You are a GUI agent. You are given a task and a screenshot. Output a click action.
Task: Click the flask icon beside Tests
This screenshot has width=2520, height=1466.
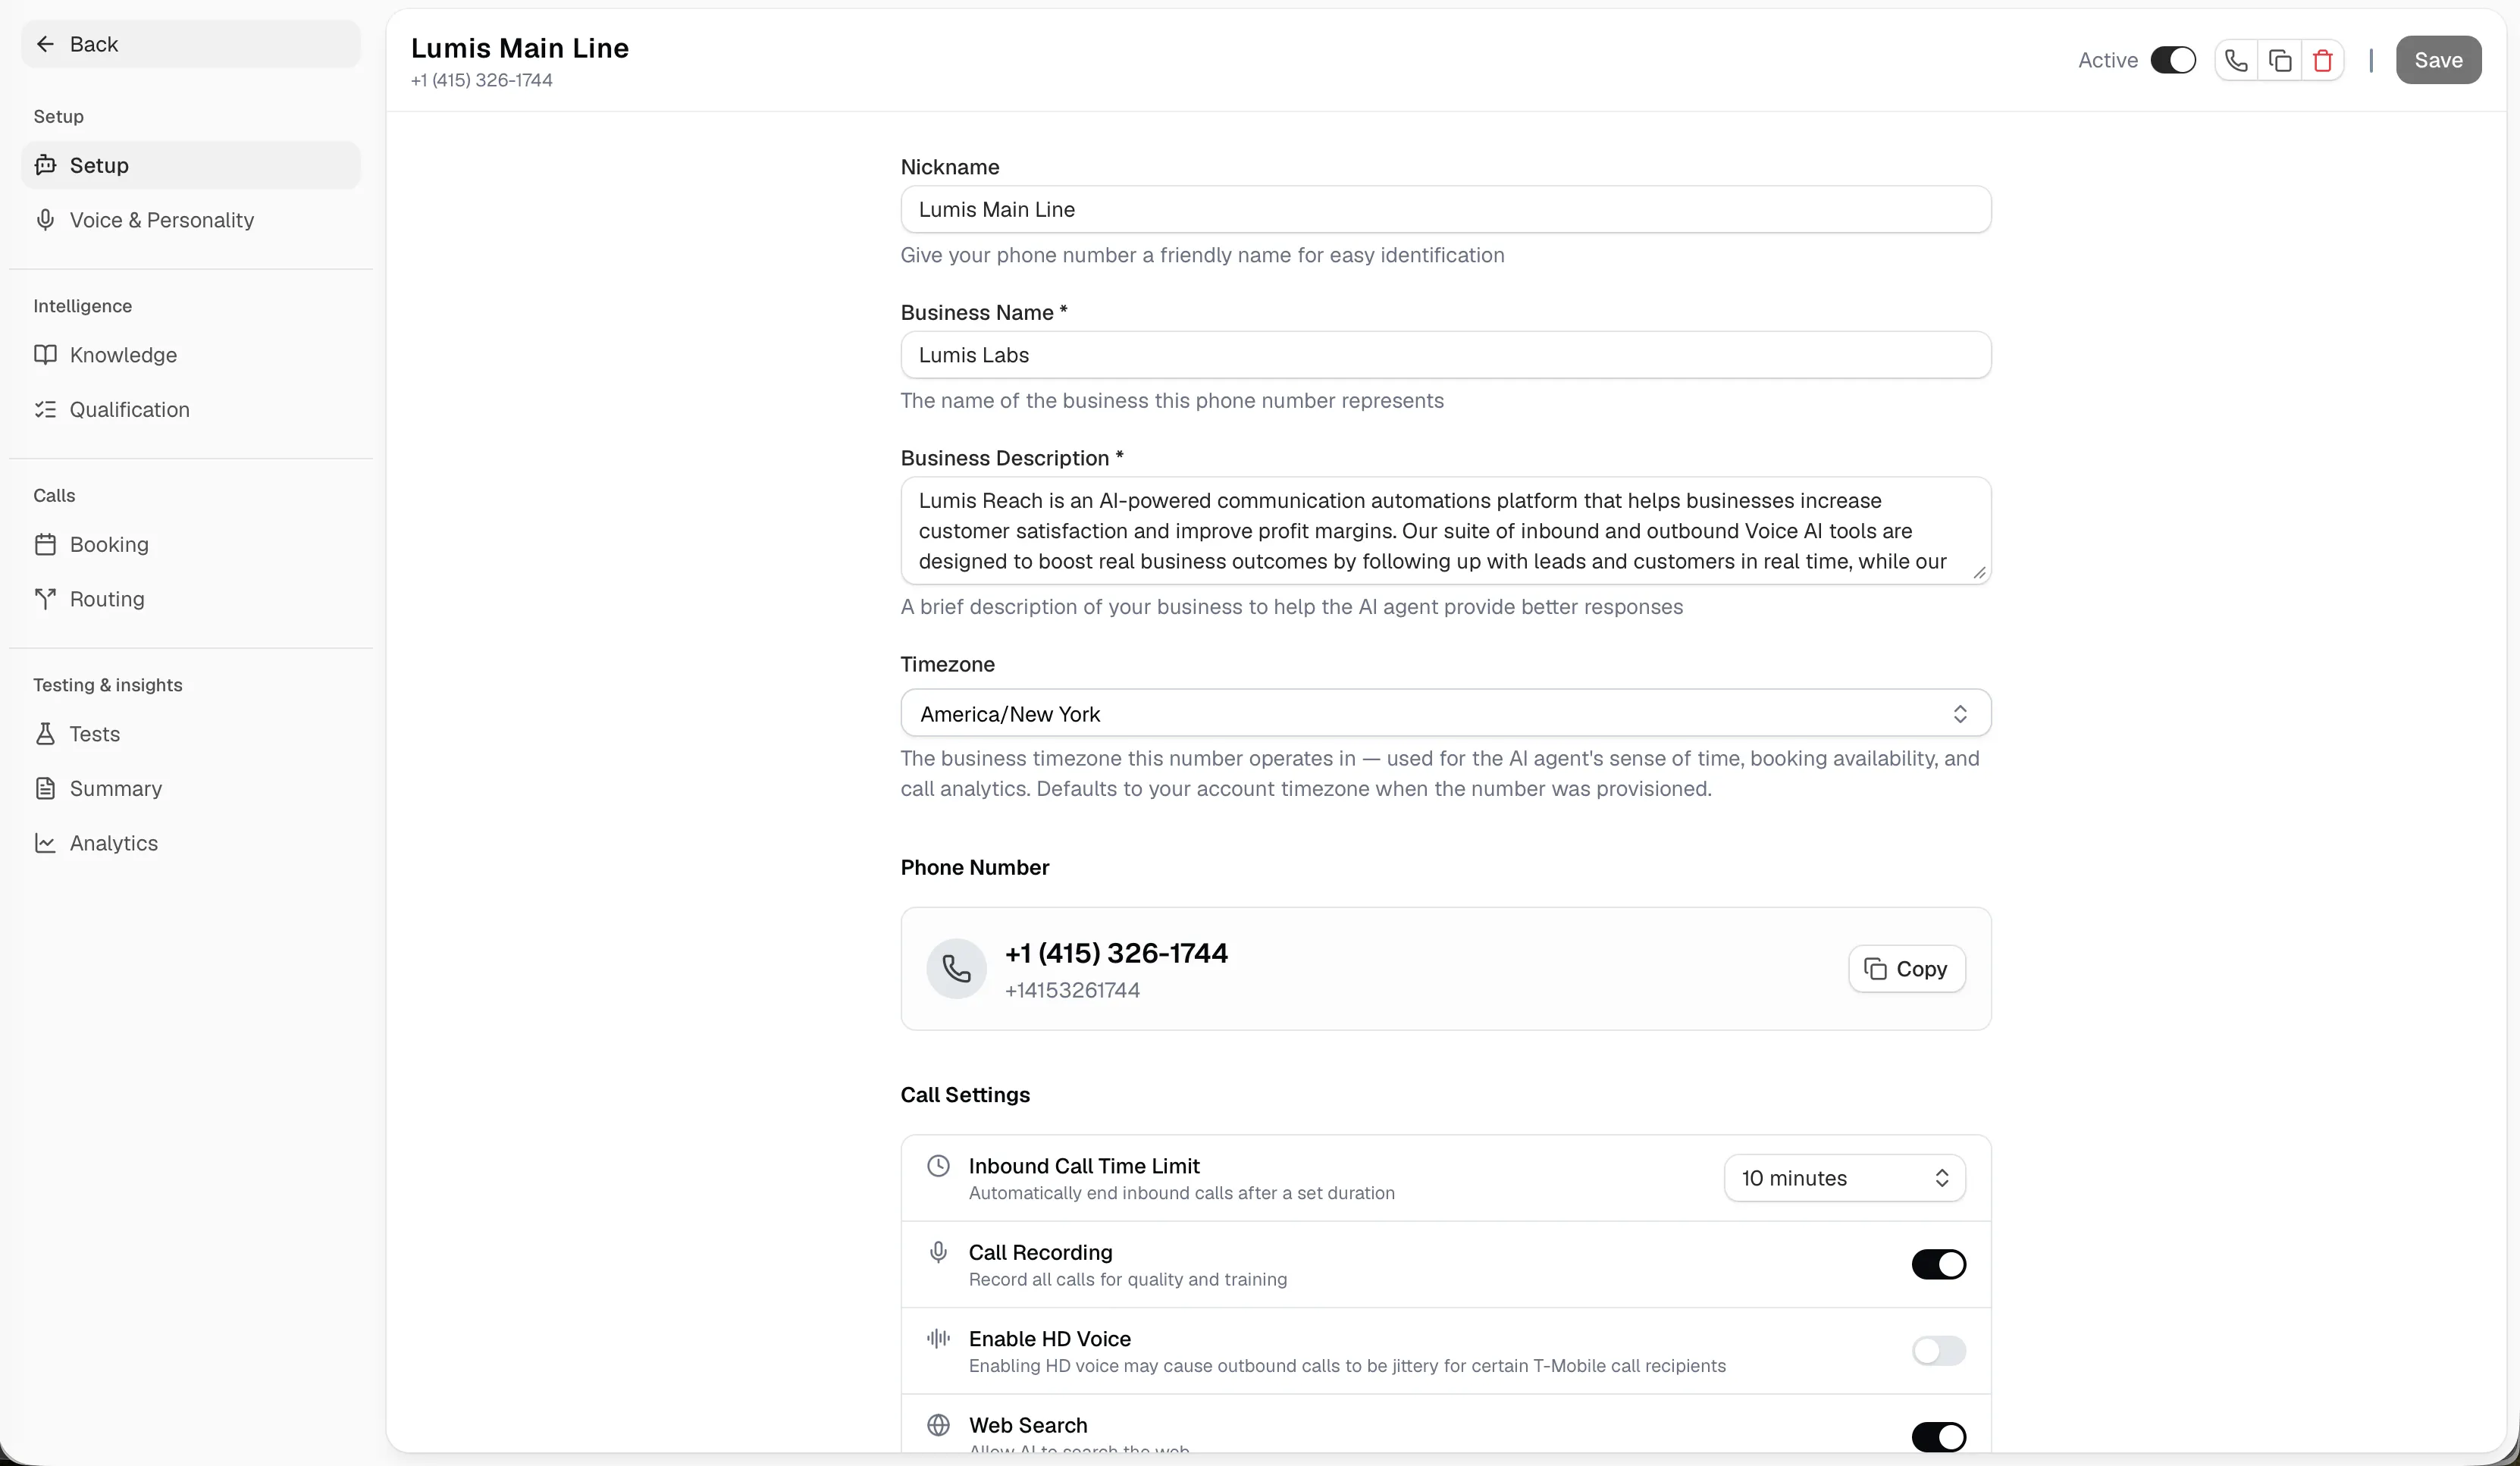pyautogui.click(x=45, y=734)
